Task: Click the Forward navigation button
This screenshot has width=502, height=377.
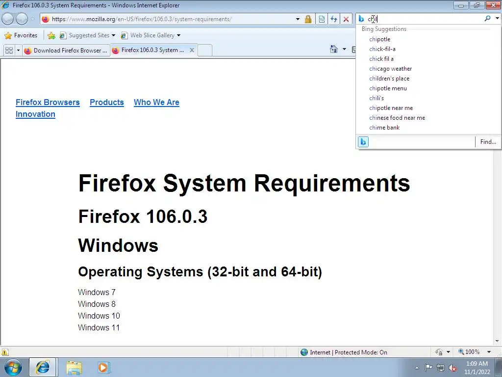Action: tap(22, 19)
